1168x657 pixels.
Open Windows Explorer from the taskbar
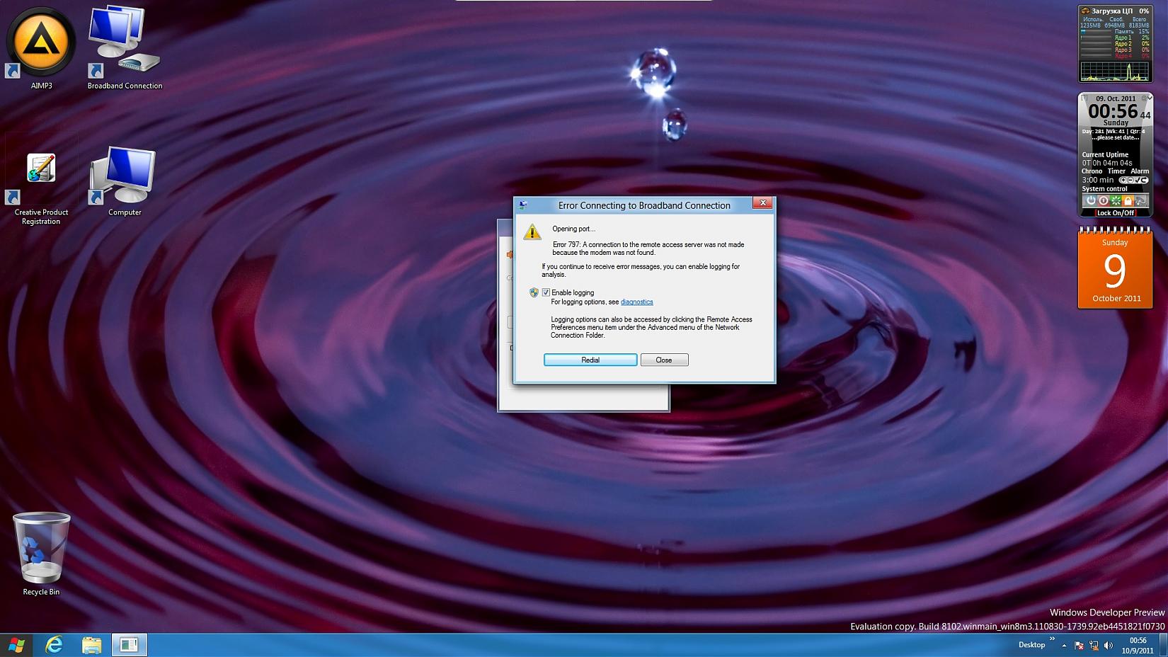[x=91, y=645]
